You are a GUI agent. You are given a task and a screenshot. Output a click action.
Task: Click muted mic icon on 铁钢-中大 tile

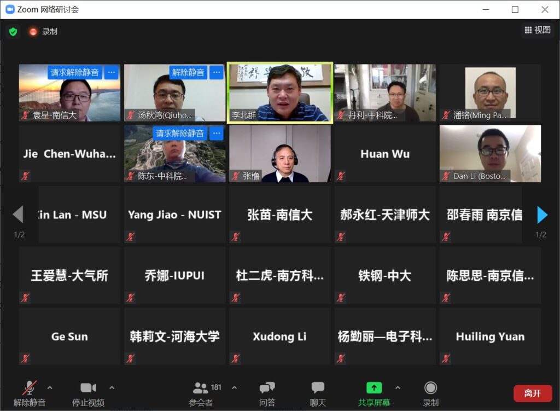[x=341, y=297]
